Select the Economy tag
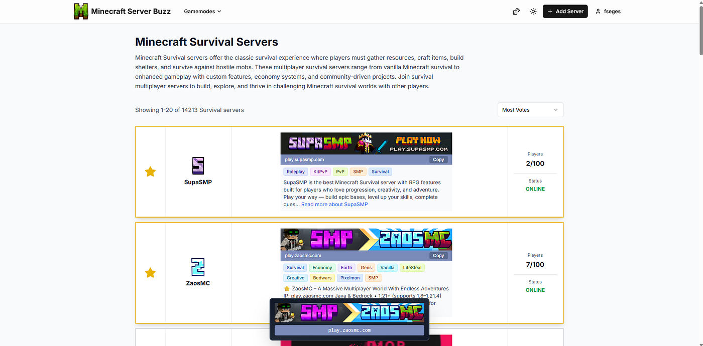 322,268
